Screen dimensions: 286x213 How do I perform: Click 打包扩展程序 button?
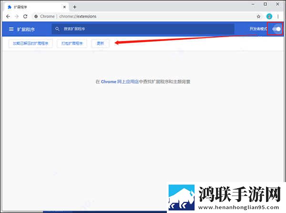click(x=72, y=43)
